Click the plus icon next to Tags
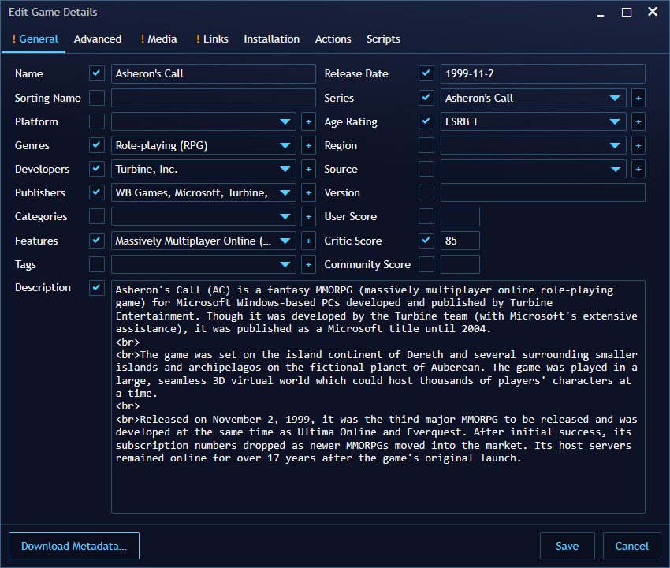The width and height of the screenshot is (670, 568). (308, 264)
